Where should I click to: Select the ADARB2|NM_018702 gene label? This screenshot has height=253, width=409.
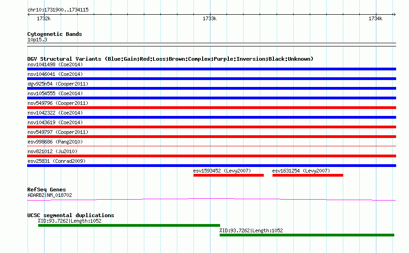50,195
